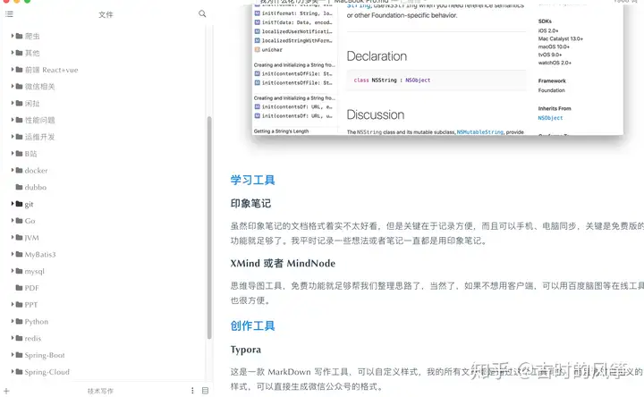Click the 爬虫 folder icon
The width and height of the screenshot is (644, 397).
click(x=19, y=36)
